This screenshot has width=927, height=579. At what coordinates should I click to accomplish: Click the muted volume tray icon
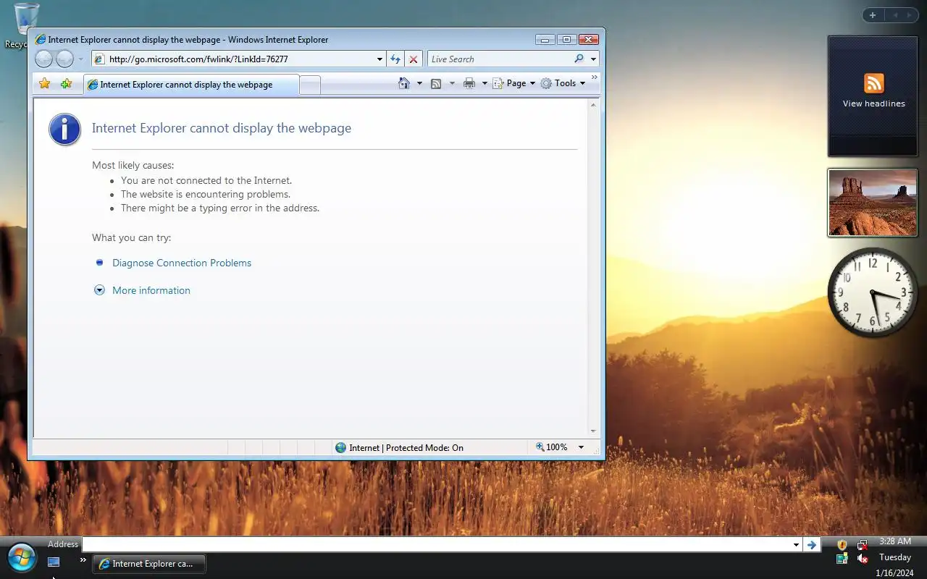(863, 559)
